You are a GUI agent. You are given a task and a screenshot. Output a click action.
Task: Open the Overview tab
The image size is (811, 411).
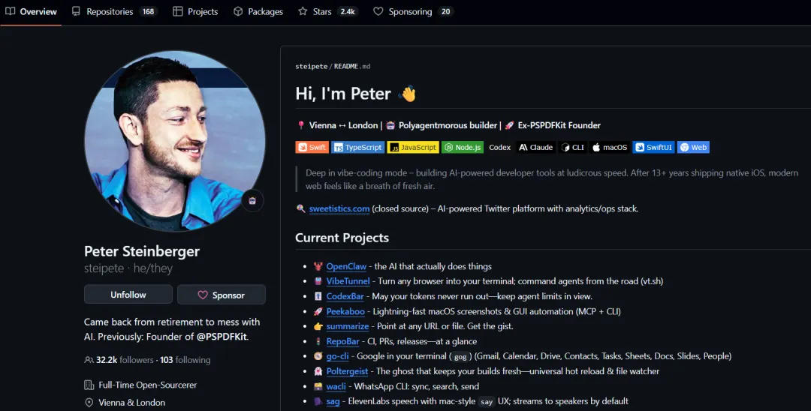[31, 11]
